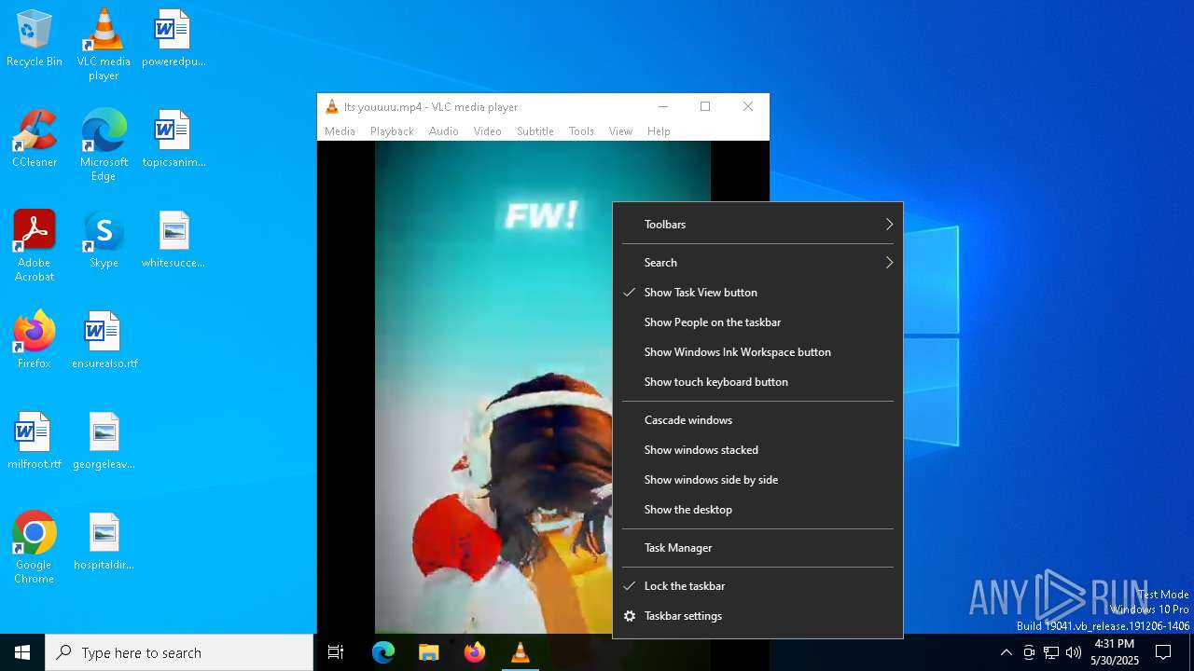
Task: Open Firefox desktop shortcut
Action: (35, 341)
